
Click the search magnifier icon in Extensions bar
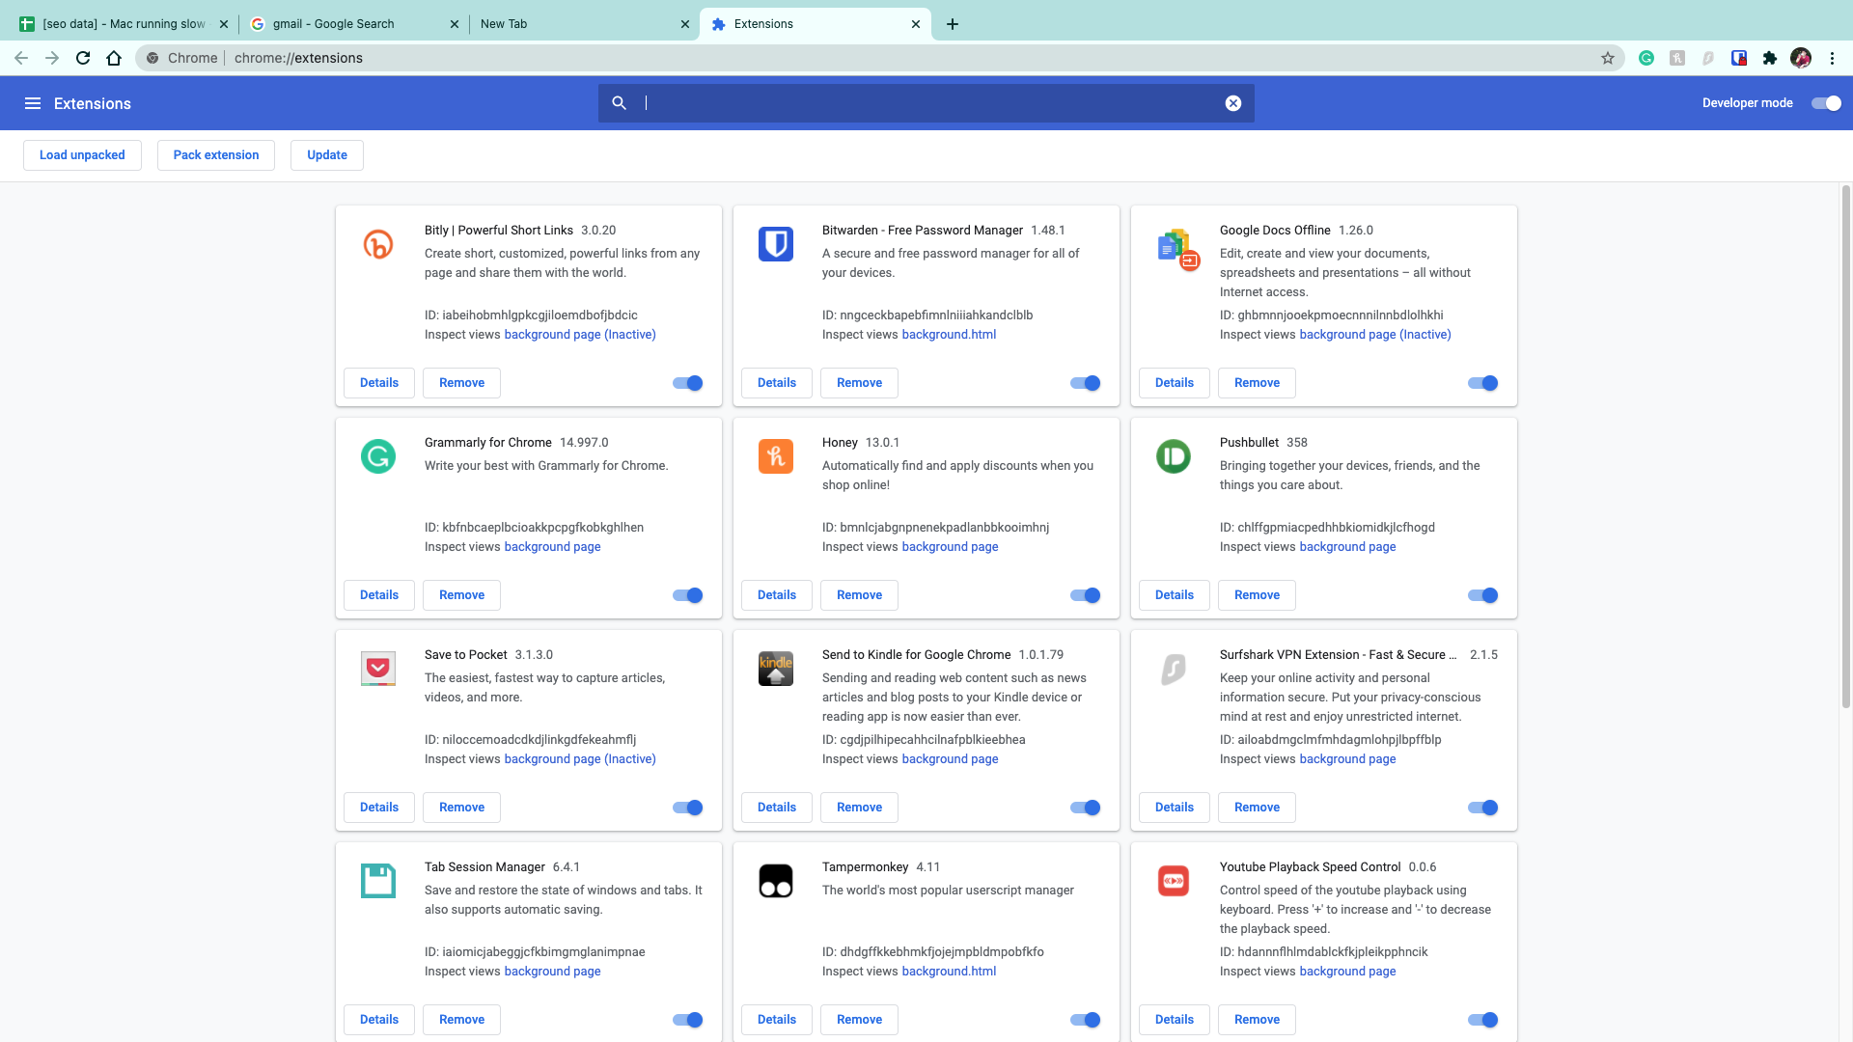(x=620, y=103)
